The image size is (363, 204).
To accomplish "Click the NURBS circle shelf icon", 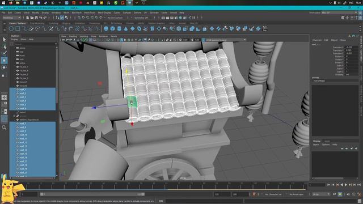I will coord(11,29).
